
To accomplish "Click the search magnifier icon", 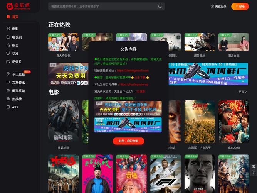I will click(x=160, y=7).
